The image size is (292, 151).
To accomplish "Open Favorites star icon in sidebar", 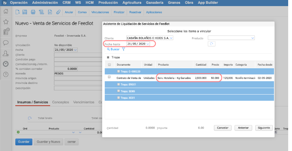I will (6, 22).
